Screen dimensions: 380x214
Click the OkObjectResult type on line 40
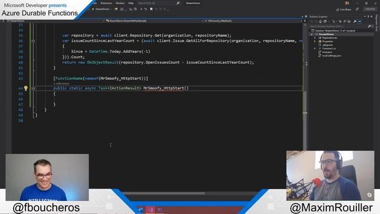[x=103, y=62]
